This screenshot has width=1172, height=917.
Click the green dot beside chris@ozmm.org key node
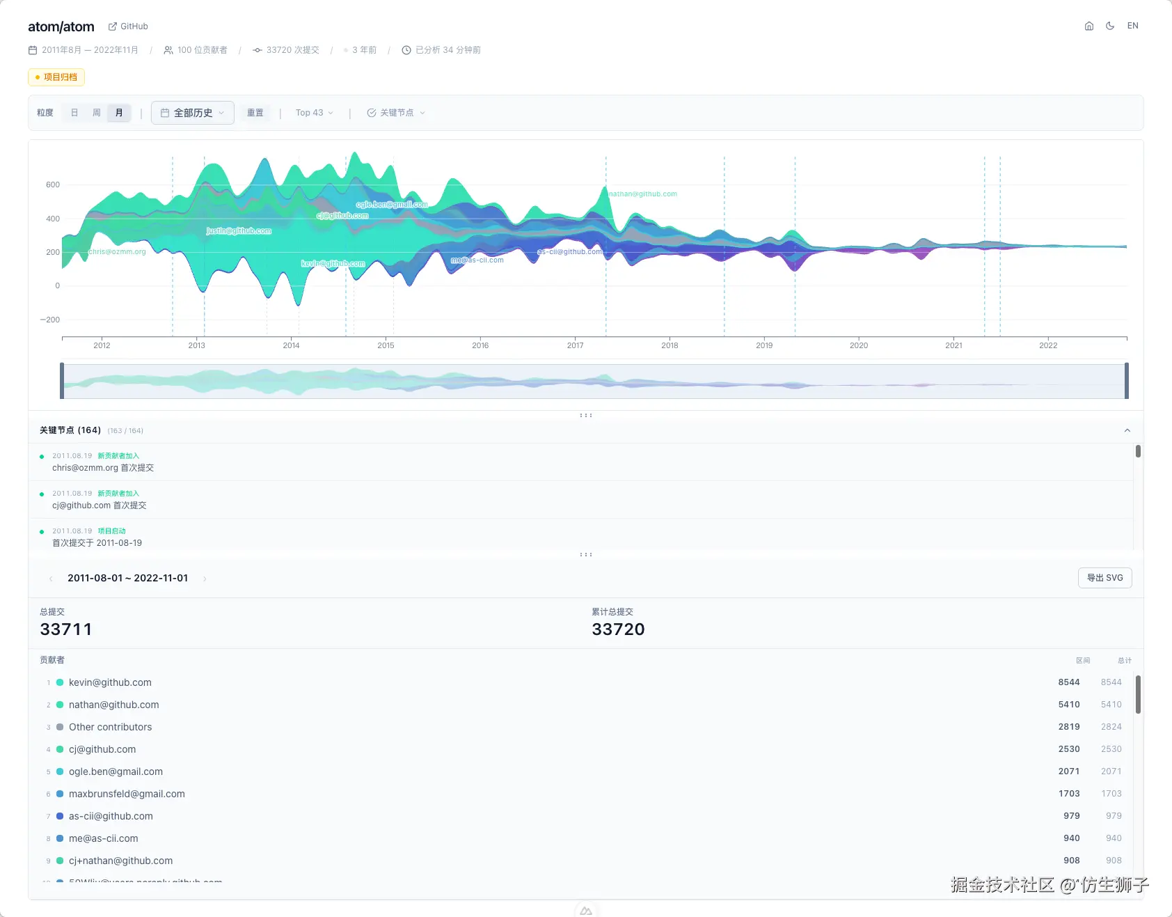click(42, 457)
